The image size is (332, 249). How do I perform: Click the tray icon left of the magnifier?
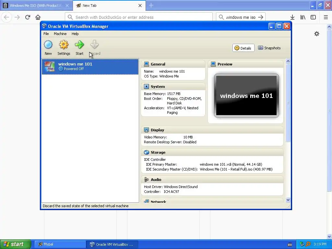(x=302, y=244)
